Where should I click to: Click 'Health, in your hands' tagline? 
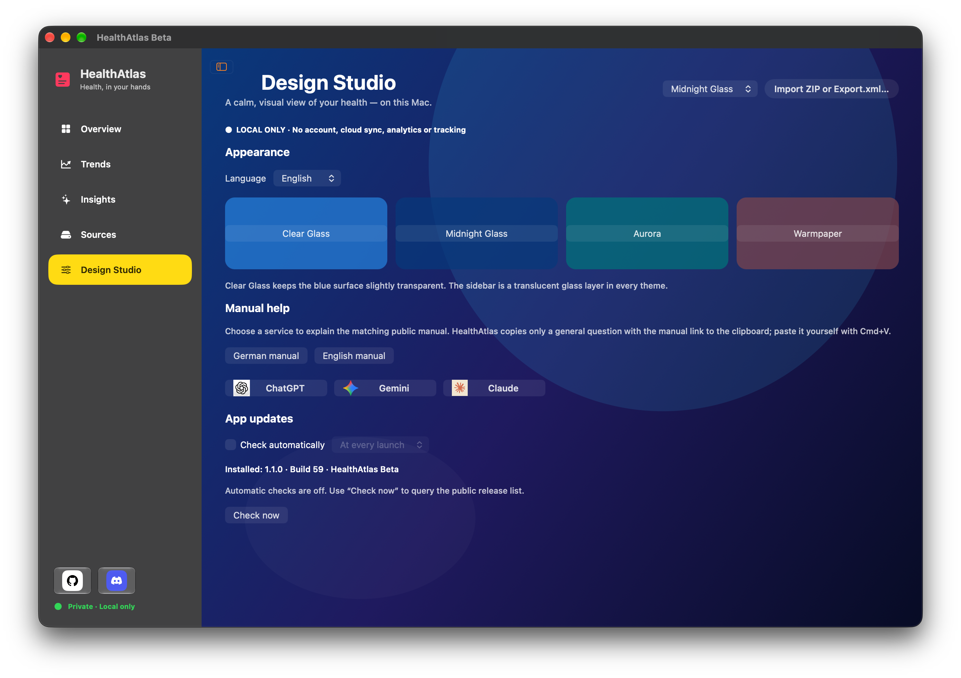click(x=115, y=87)
